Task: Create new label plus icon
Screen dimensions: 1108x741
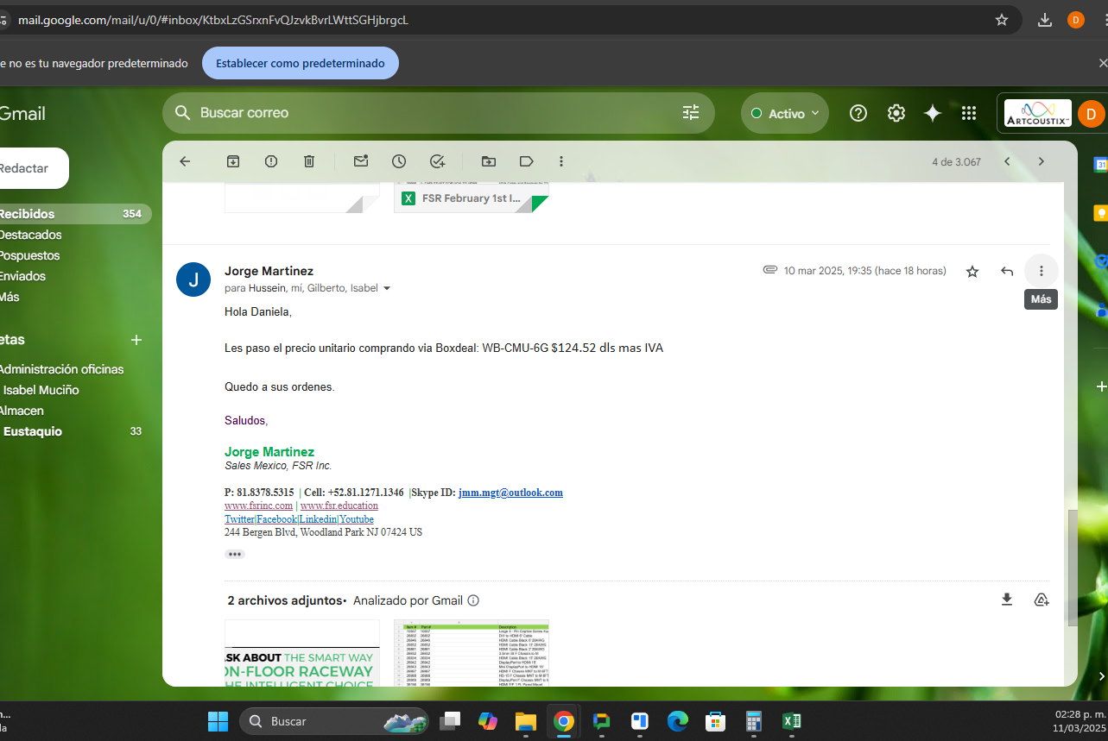Action: coord(136,340)
